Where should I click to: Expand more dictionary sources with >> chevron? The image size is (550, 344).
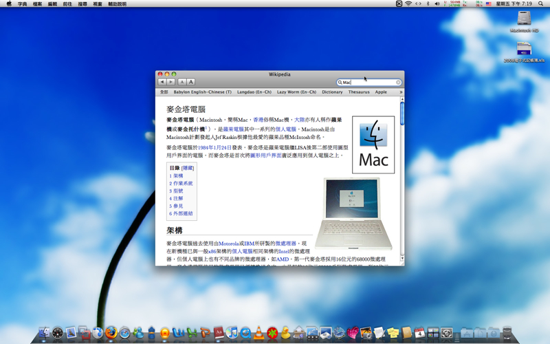401,92
